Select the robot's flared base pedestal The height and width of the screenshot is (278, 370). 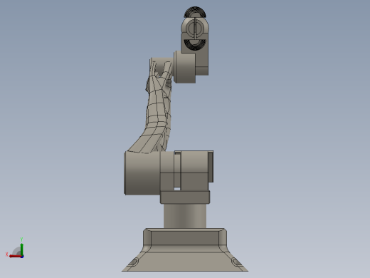pyautogui.click(x=185, y=249)
